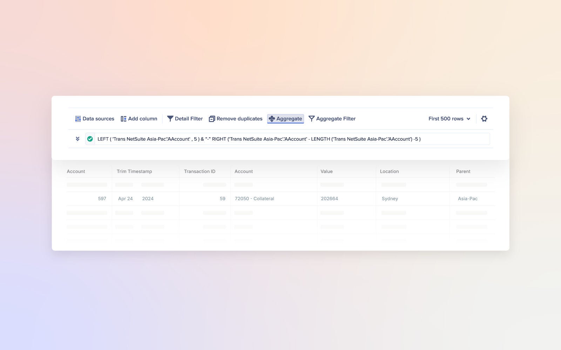This screenshot has width=561, height=350.
Task: Click the Value column header
Action: pyautogui.click(x=326, y=171)
